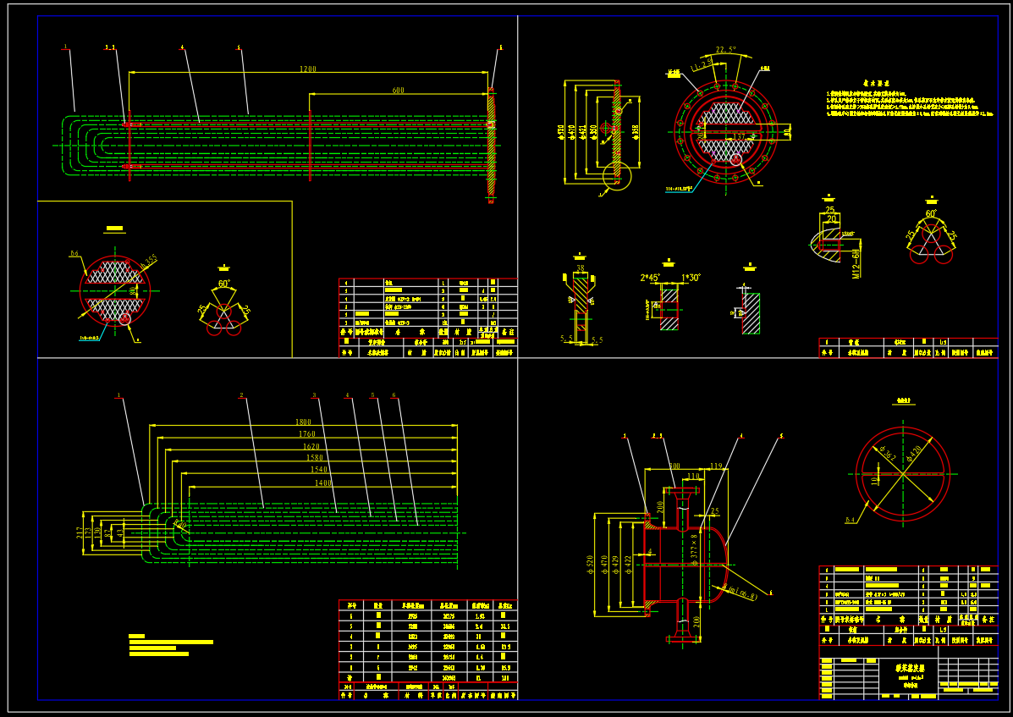Click the 38 dimension on flange detail
This screenshot has height=717, width=1013.
tap(580, 270)
